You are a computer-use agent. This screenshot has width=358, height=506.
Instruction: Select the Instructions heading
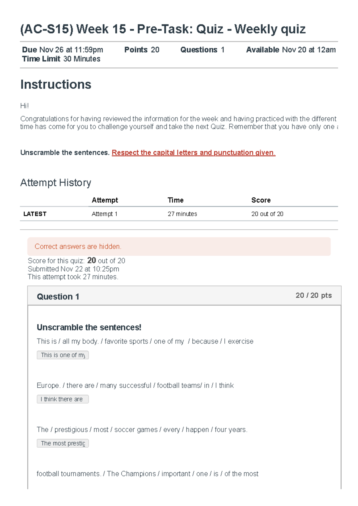[x=56, y=85]
